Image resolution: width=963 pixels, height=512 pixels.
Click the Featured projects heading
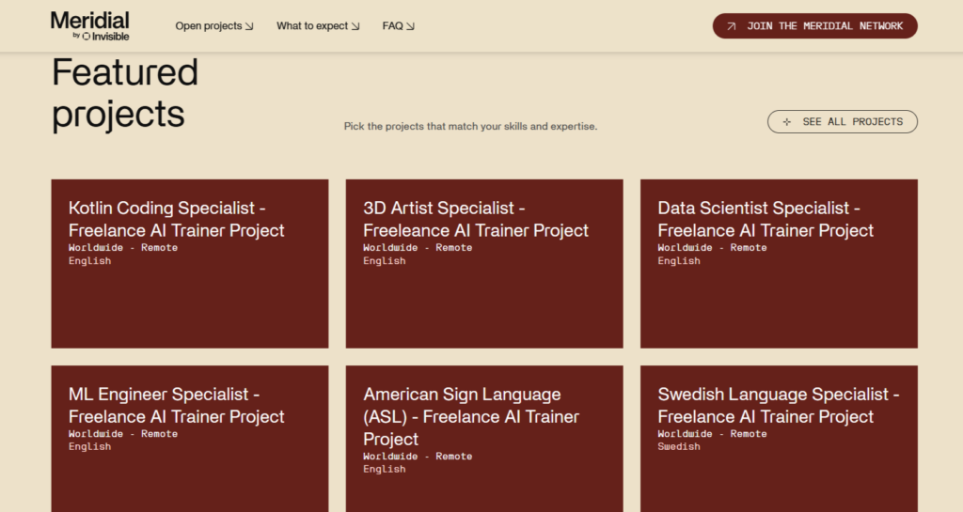(124, 93)
